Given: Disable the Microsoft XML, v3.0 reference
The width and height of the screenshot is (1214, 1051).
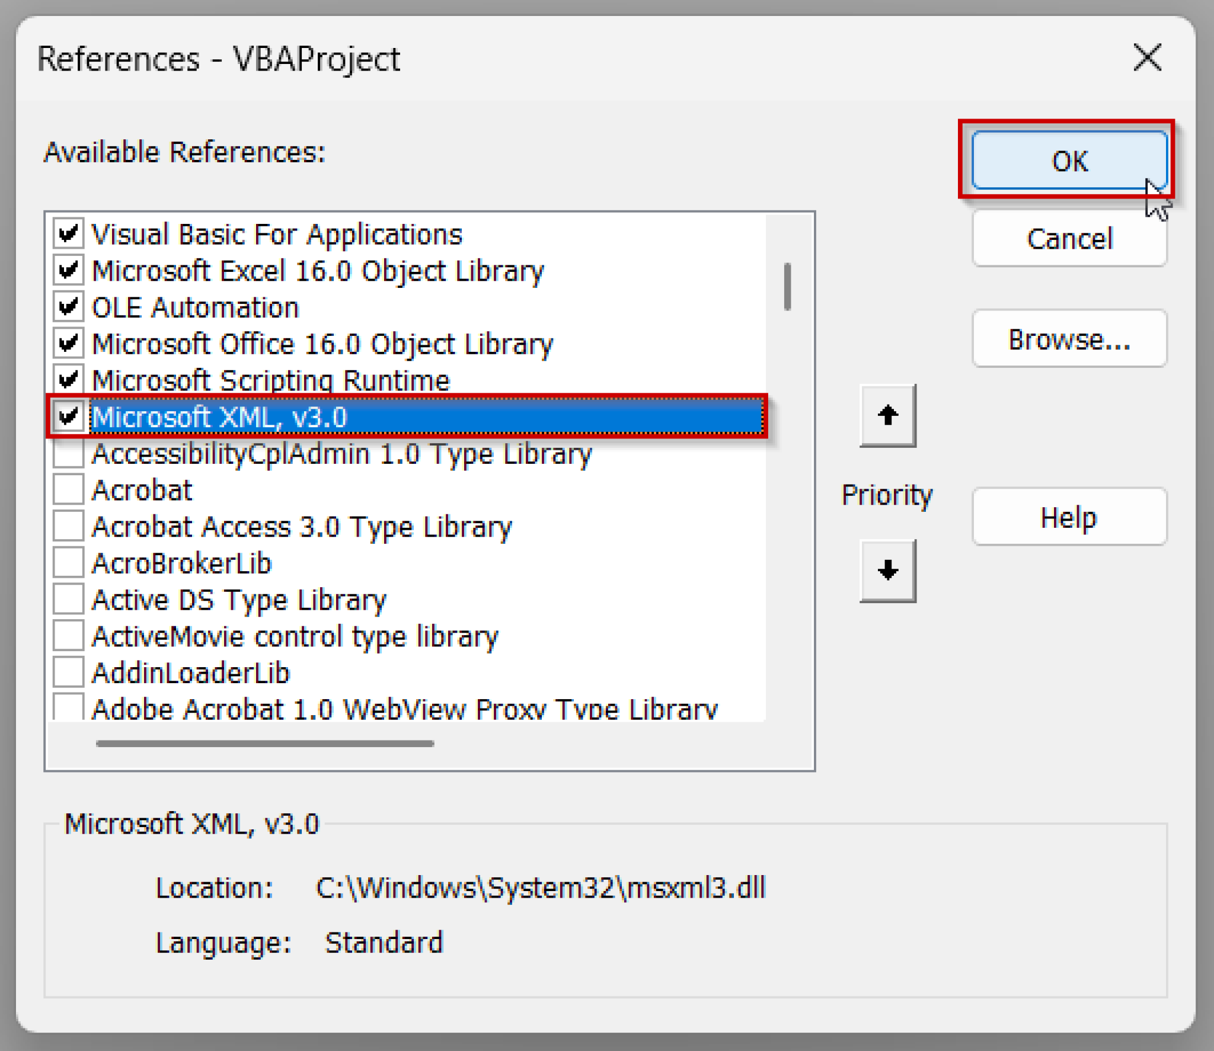Looking at the screenshot, I should coord(68,417).
